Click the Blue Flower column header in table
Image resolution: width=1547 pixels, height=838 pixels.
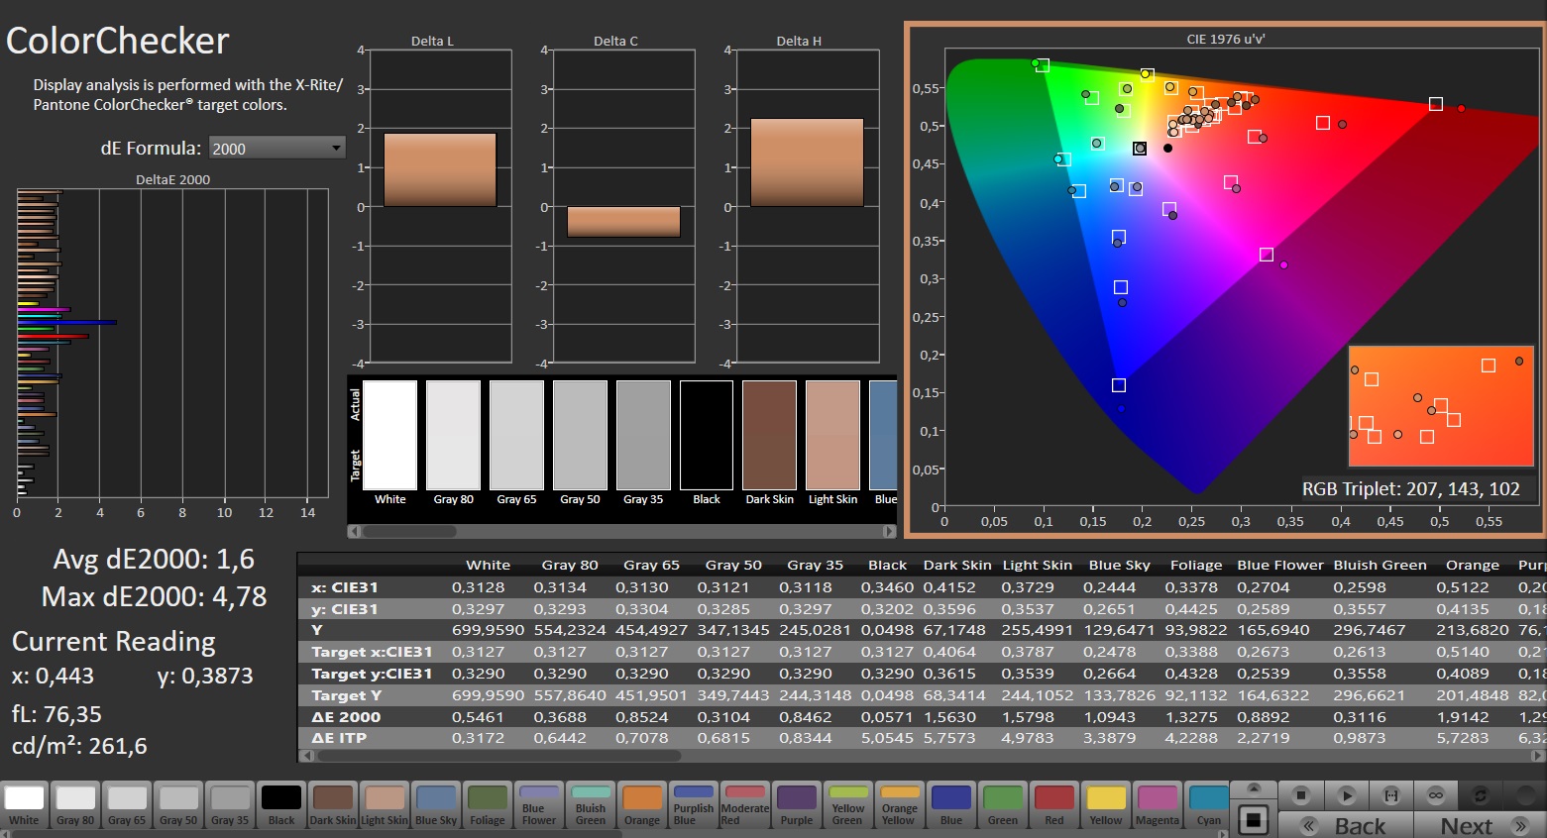[1280, 566]
